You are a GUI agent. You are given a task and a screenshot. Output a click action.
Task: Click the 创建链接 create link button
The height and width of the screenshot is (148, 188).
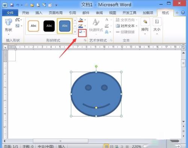125,32
